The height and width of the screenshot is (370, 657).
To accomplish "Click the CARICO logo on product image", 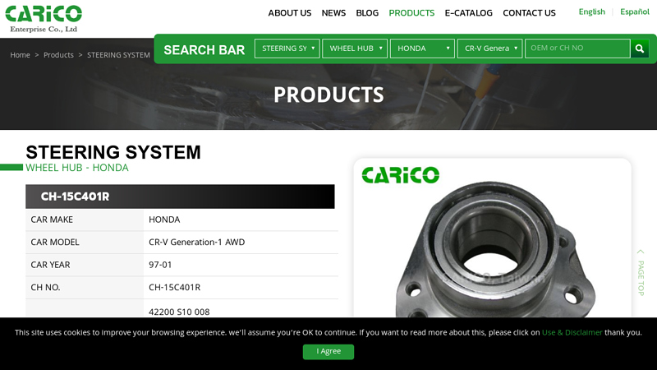I will (x=401, y=175).
